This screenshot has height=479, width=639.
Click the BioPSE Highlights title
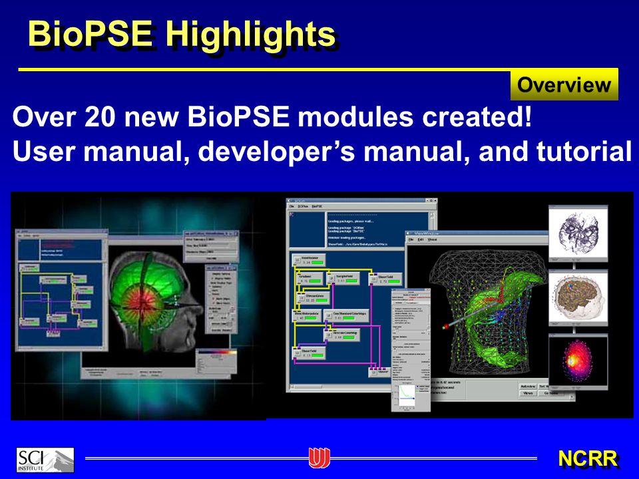(x=182, y=33)
